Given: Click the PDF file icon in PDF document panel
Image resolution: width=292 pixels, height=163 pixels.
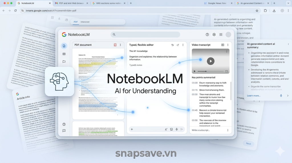Looking at the screenshot, I should tap(115, 45).
